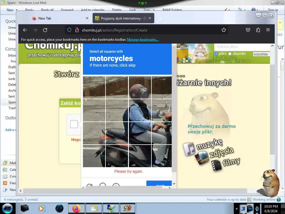Switch to Calendar view icon in Live Mail

point(5,170)
